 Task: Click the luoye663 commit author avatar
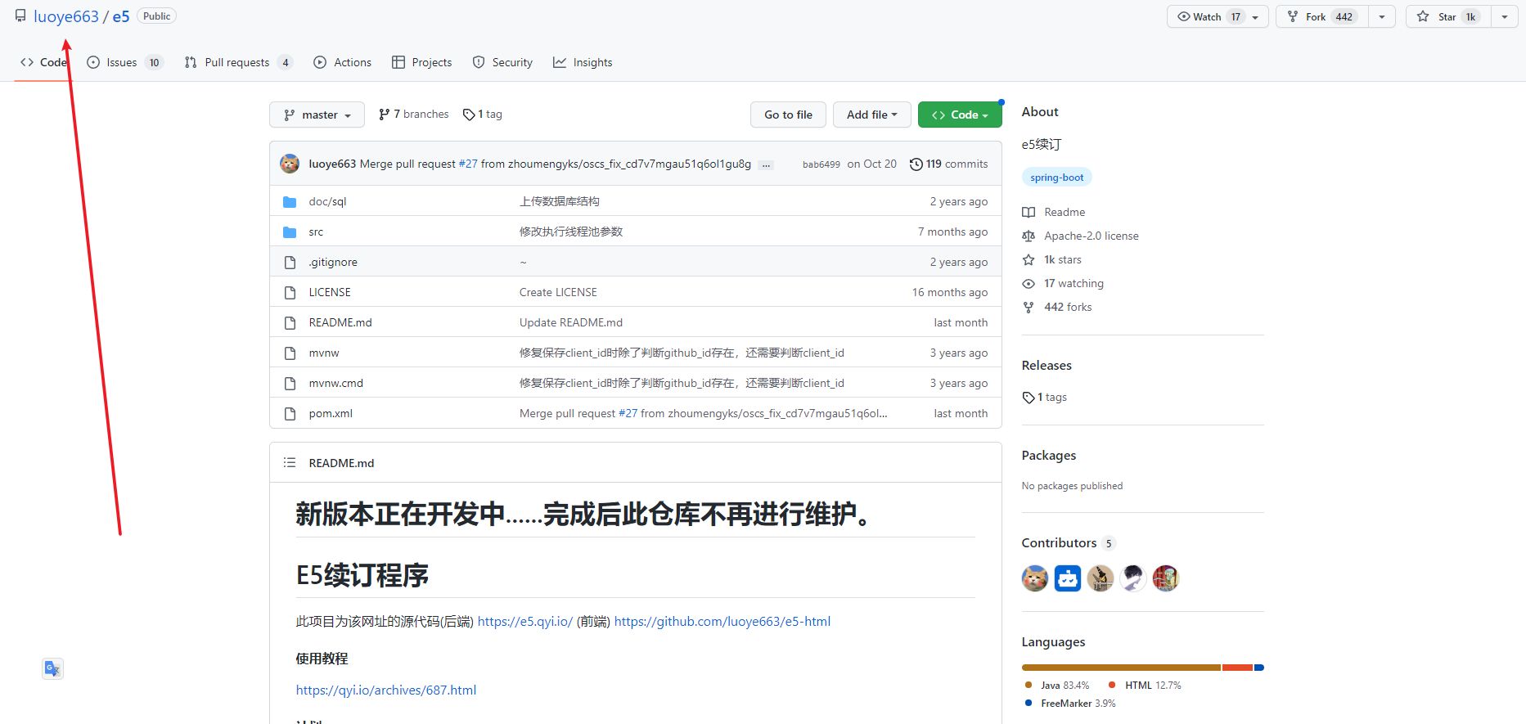[290, 164]
